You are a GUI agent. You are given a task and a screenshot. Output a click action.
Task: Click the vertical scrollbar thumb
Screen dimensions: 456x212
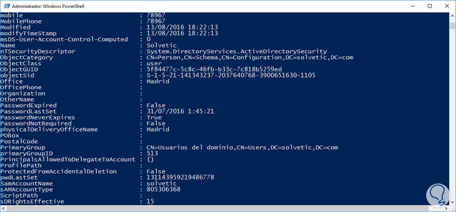click(452, 25)
